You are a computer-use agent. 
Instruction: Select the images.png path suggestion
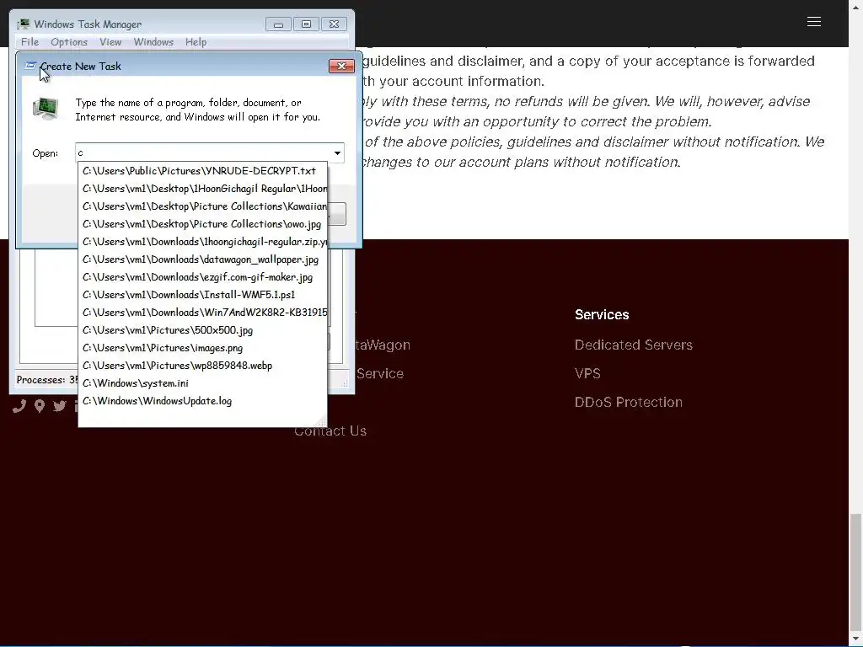[x=202, y=348]
